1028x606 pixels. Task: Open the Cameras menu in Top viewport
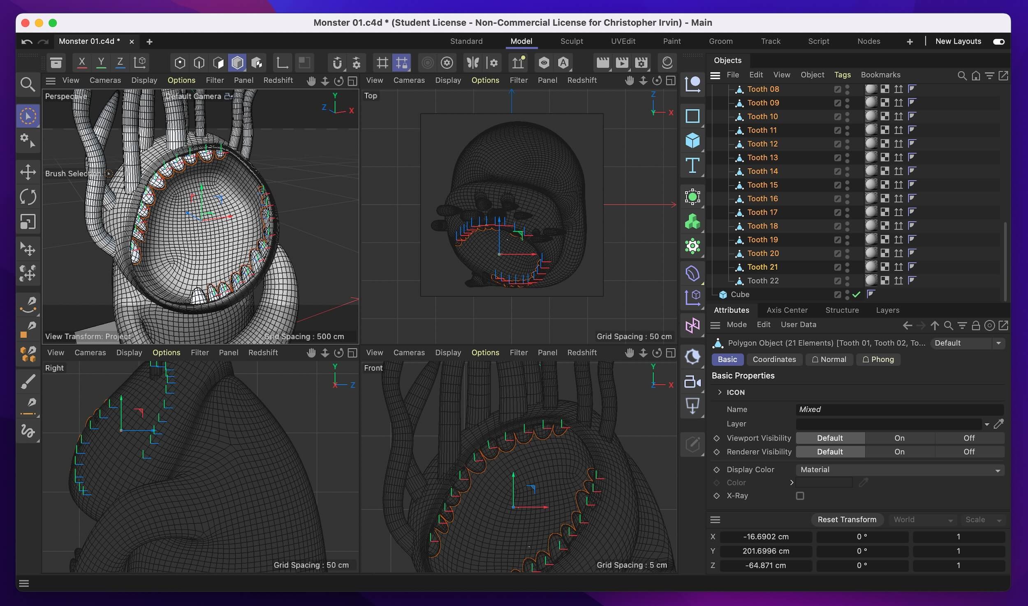tap(409, 81)
